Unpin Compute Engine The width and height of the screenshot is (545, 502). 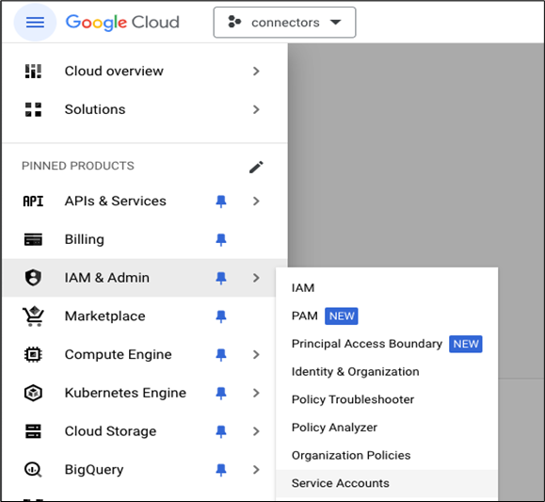point(221,354)
